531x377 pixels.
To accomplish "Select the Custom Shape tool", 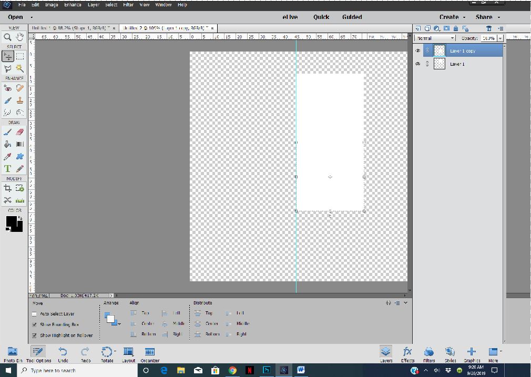I will 20,157.
